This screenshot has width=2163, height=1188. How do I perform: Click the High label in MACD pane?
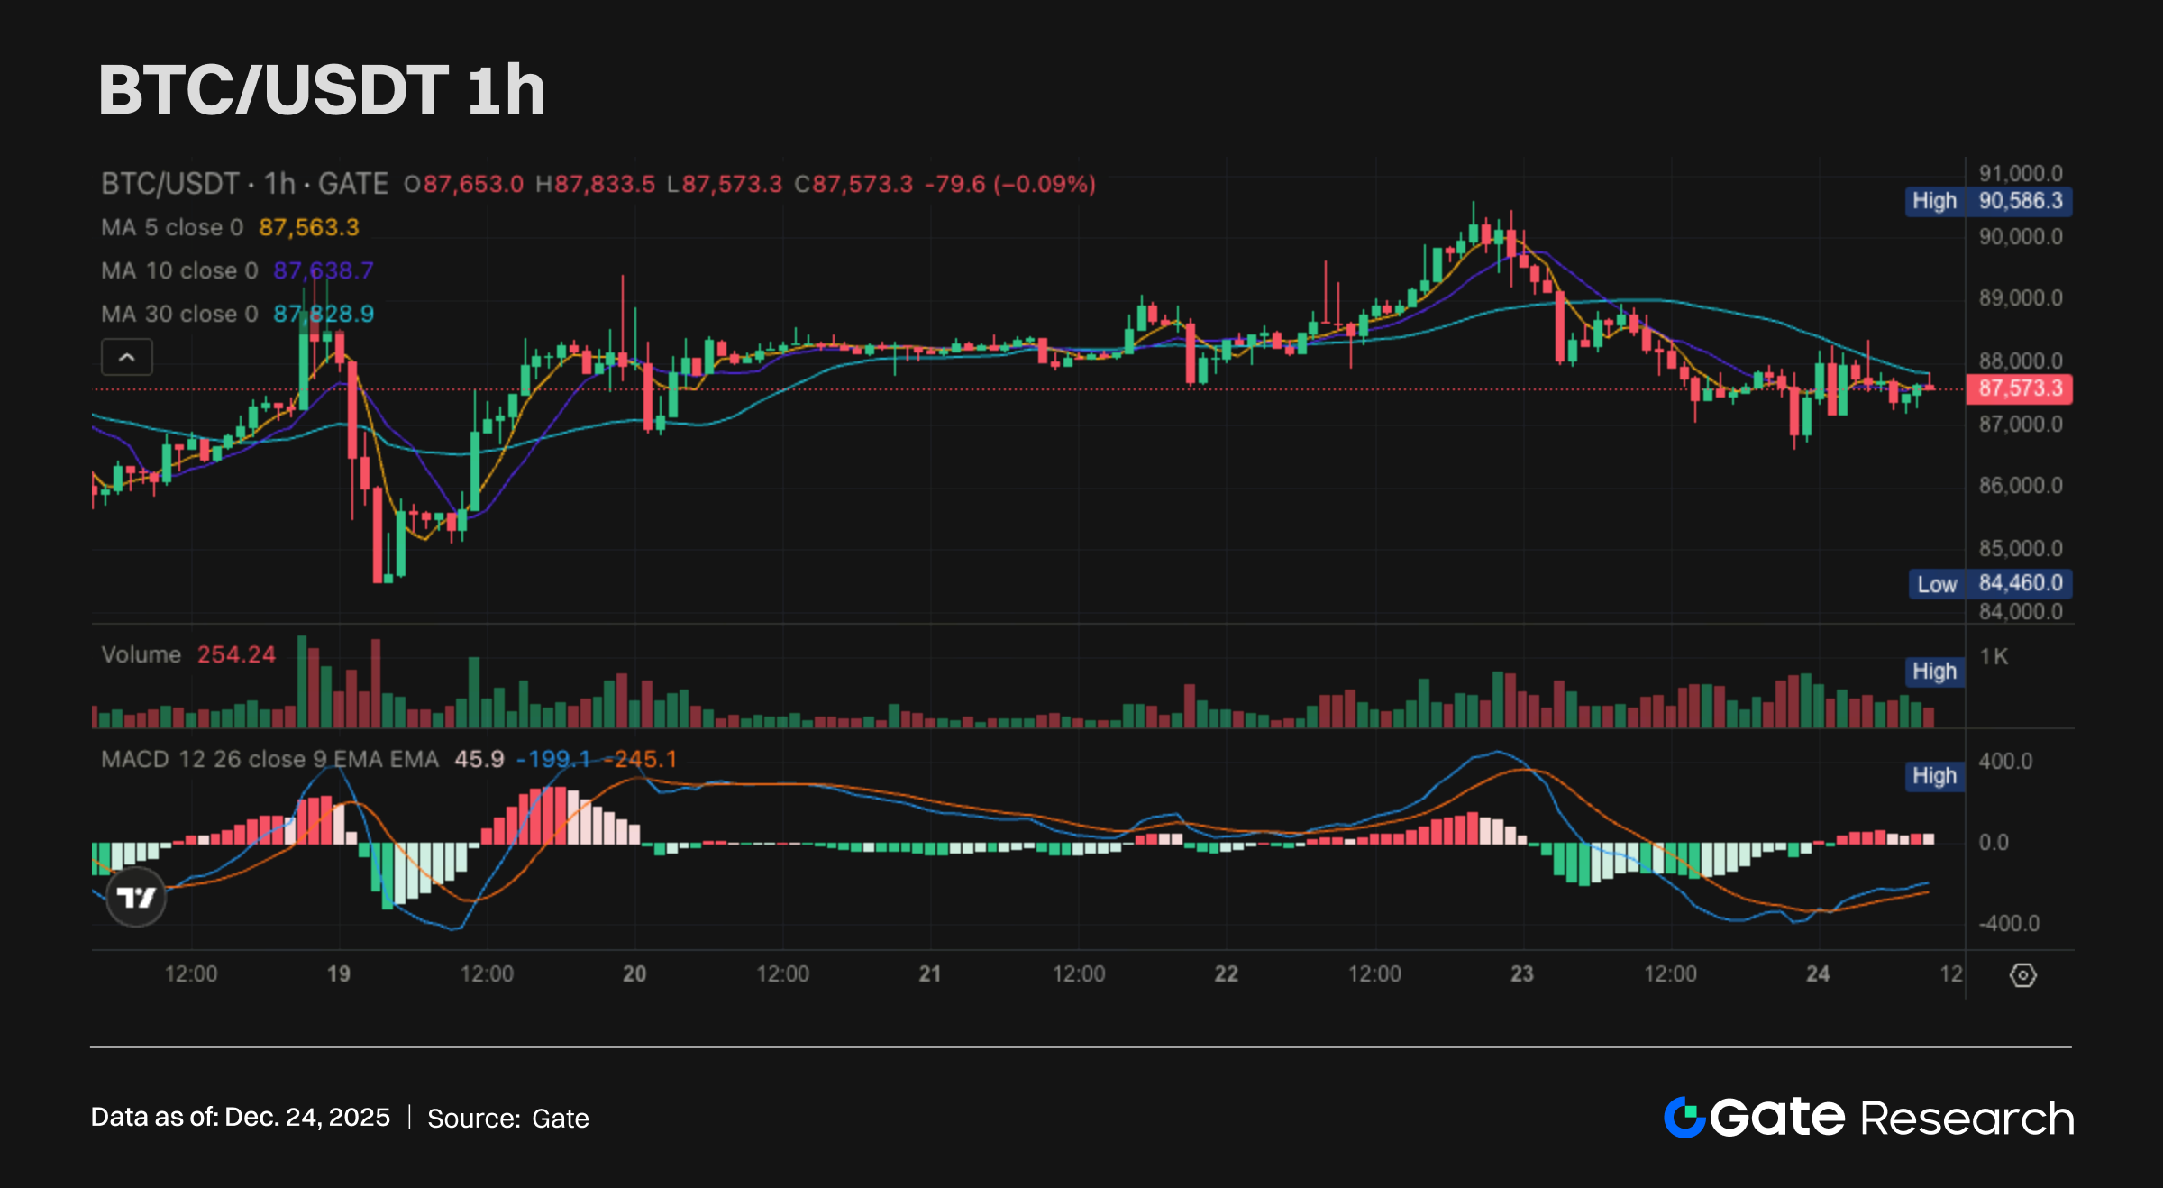pos(1934,776)
